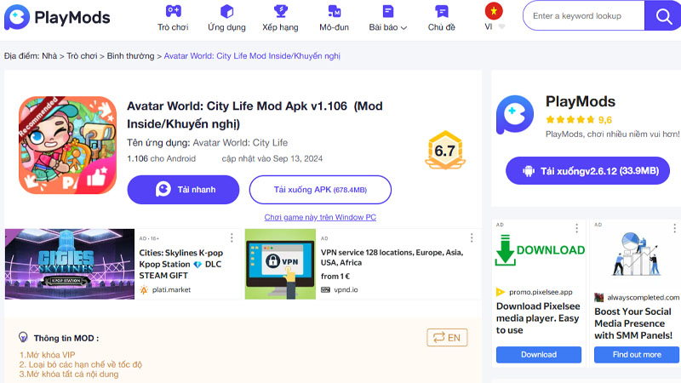681x383 pixels.
Task: Expand the Bài báo dropdown menu
Action: (388, 18)
